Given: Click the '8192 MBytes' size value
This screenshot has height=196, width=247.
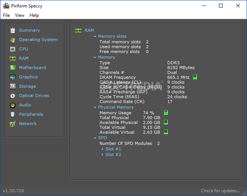Looking at the screenshot, I should coord(181,68).
